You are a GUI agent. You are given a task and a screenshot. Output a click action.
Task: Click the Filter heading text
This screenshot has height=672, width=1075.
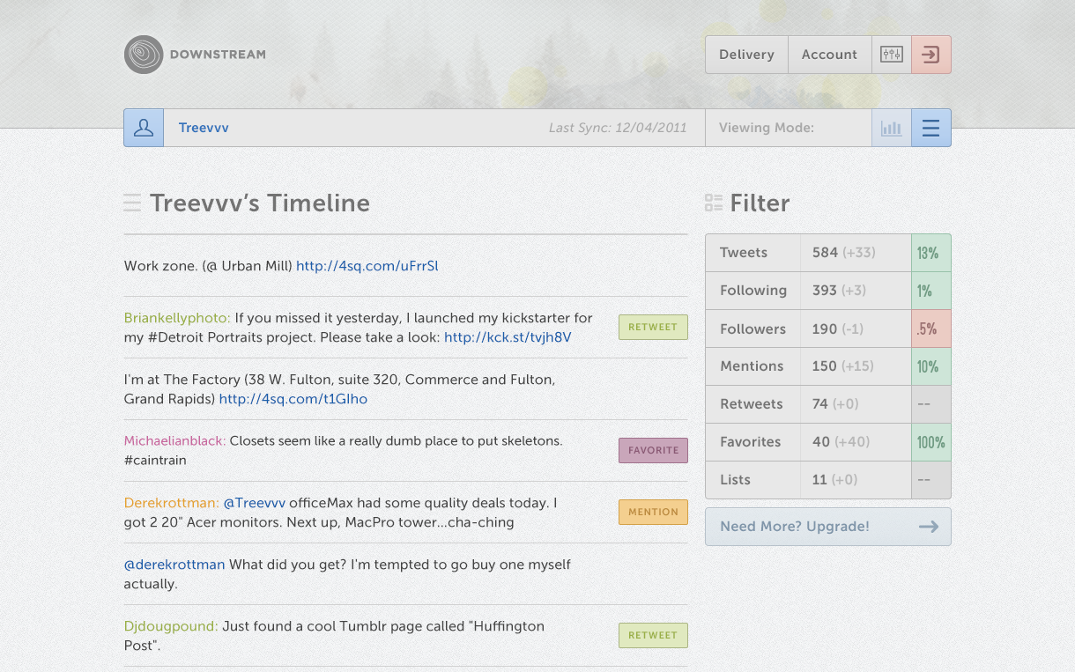(760, 203)
